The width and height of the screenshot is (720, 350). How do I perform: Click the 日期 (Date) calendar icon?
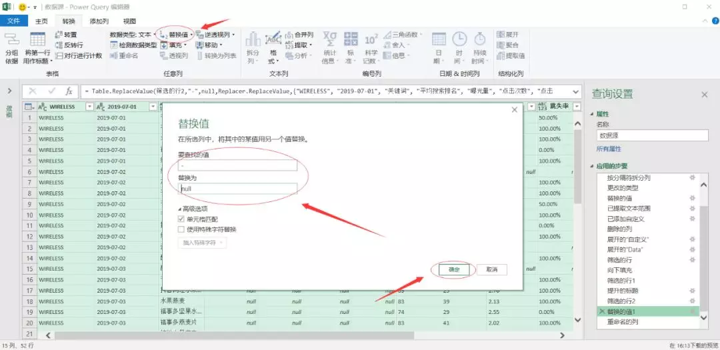439,39
